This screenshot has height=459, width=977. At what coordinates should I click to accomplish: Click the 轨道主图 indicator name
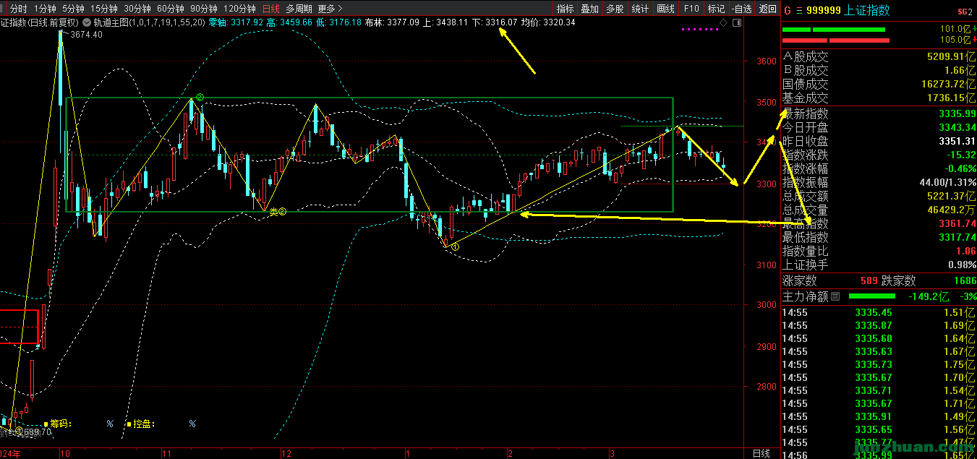(113, 22)
